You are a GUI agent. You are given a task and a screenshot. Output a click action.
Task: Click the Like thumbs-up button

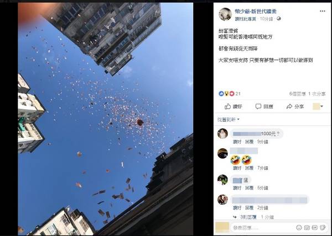click(233, 106)
